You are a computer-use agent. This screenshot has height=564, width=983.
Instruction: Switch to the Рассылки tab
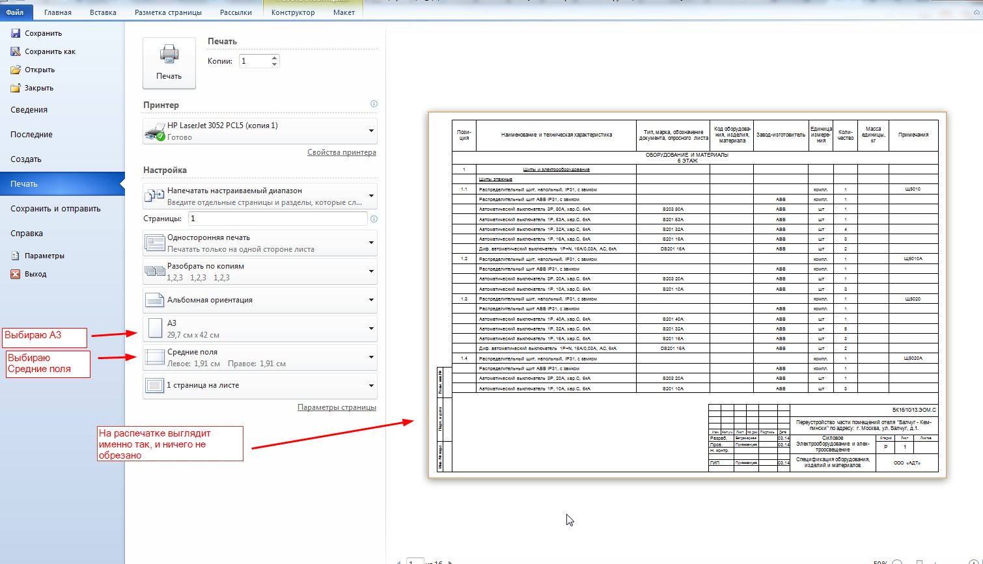tap(235, 12)
